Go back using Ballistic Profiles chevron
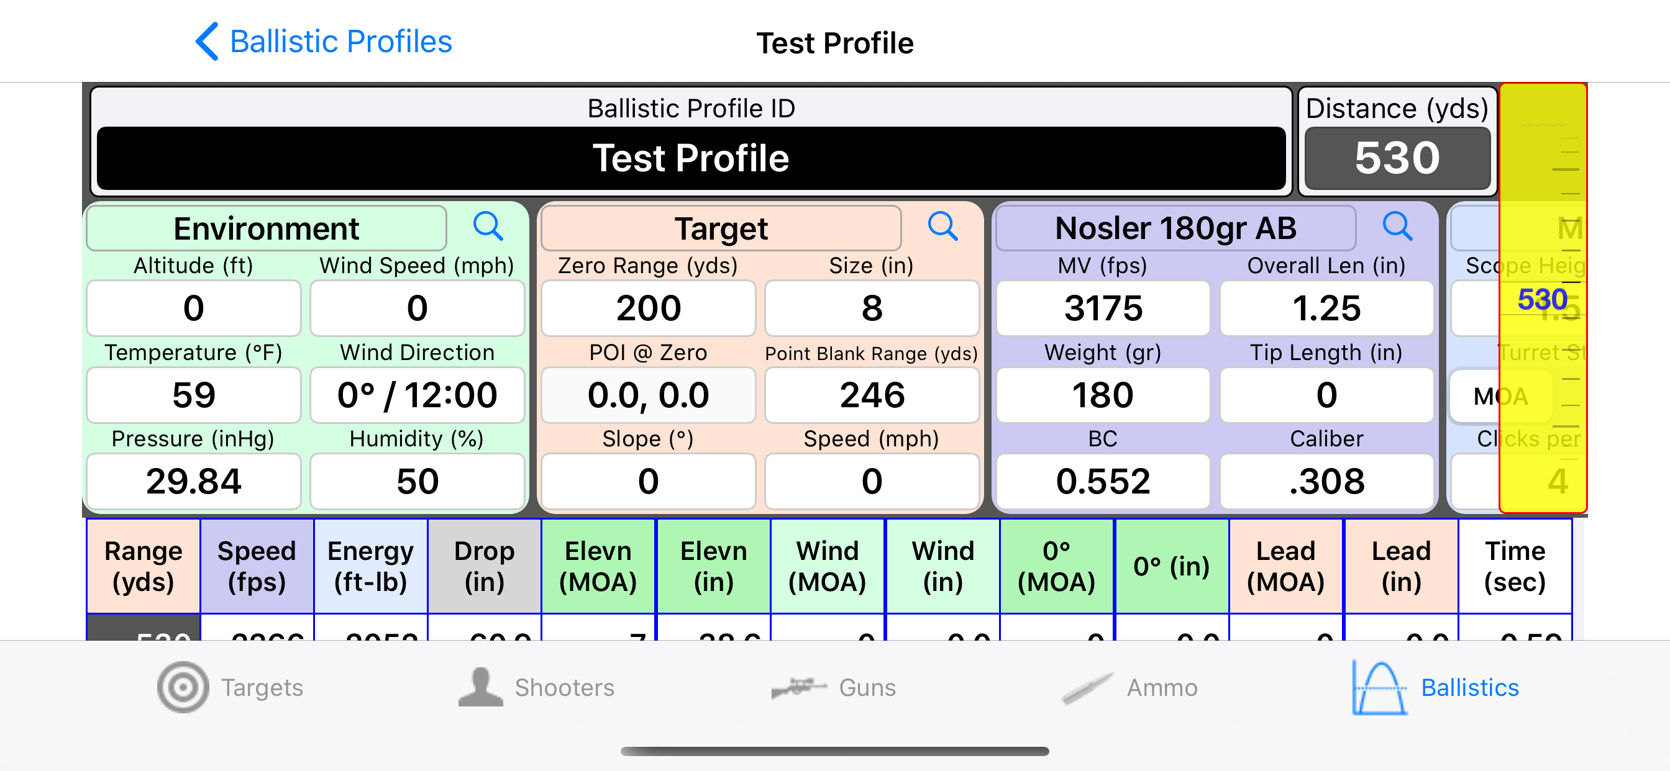 click(207, 42)
